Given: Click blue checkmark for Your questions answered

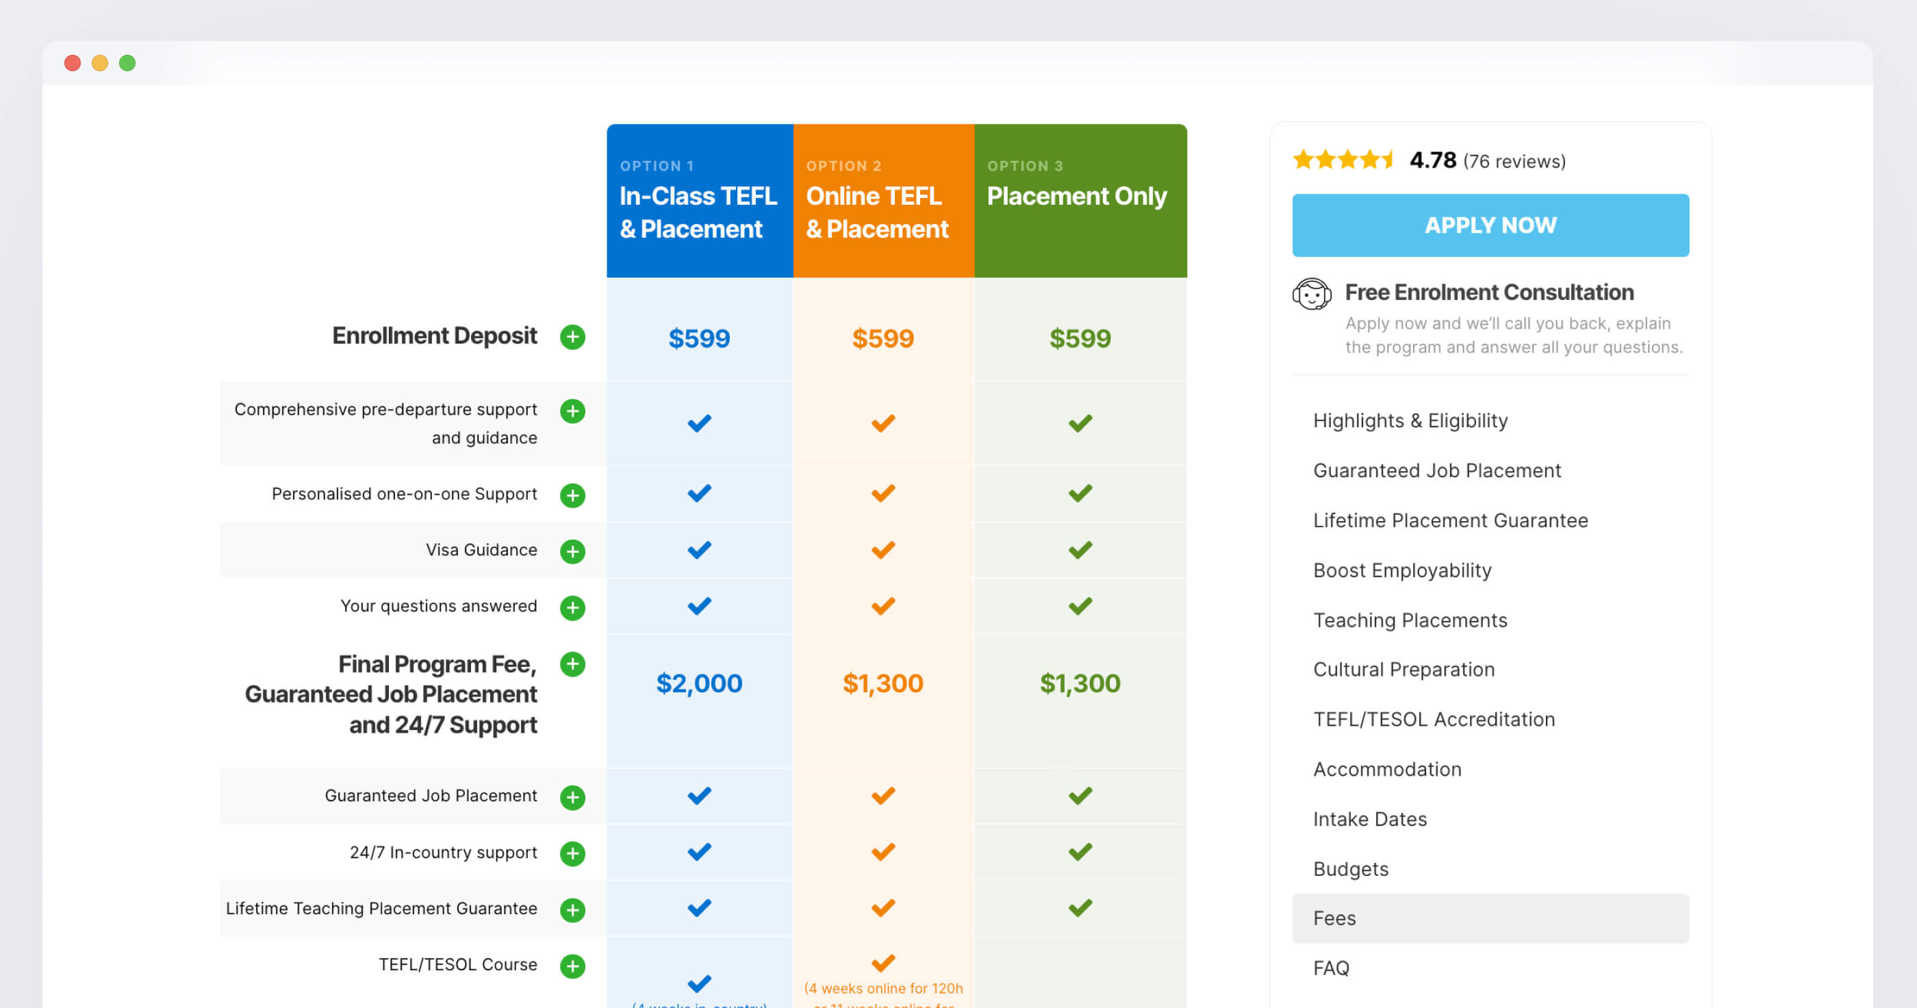Looking at the screenshot, I should click(x=699, y=606).
